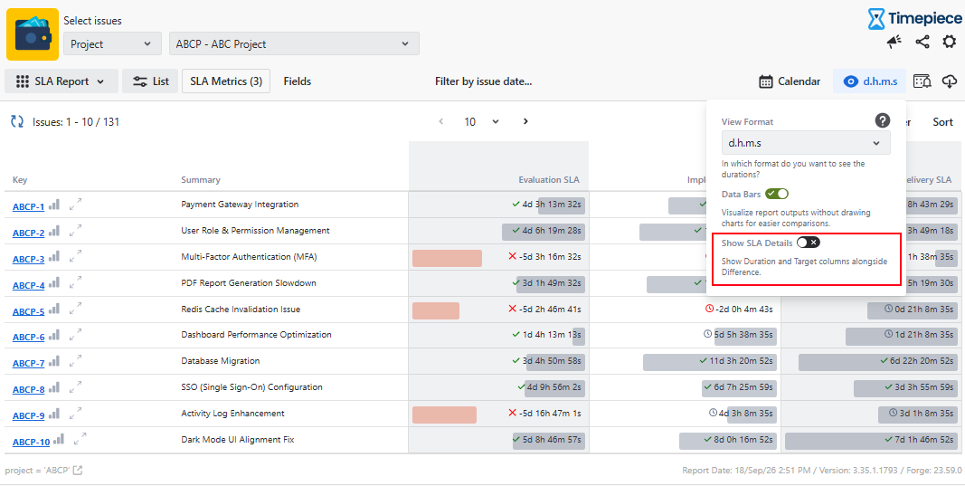Click the wallet app logo icon

(x=33, y=34)
